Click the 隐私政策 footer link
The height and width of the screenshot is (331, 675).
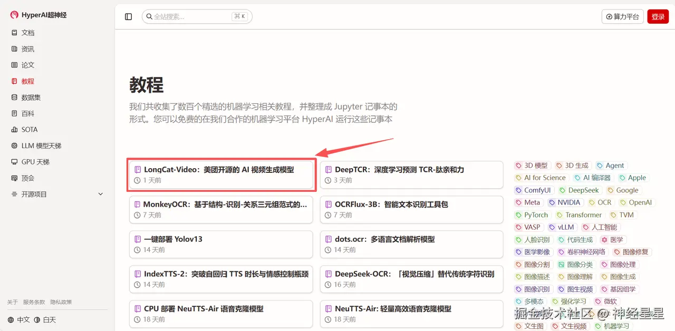point(61,303)
